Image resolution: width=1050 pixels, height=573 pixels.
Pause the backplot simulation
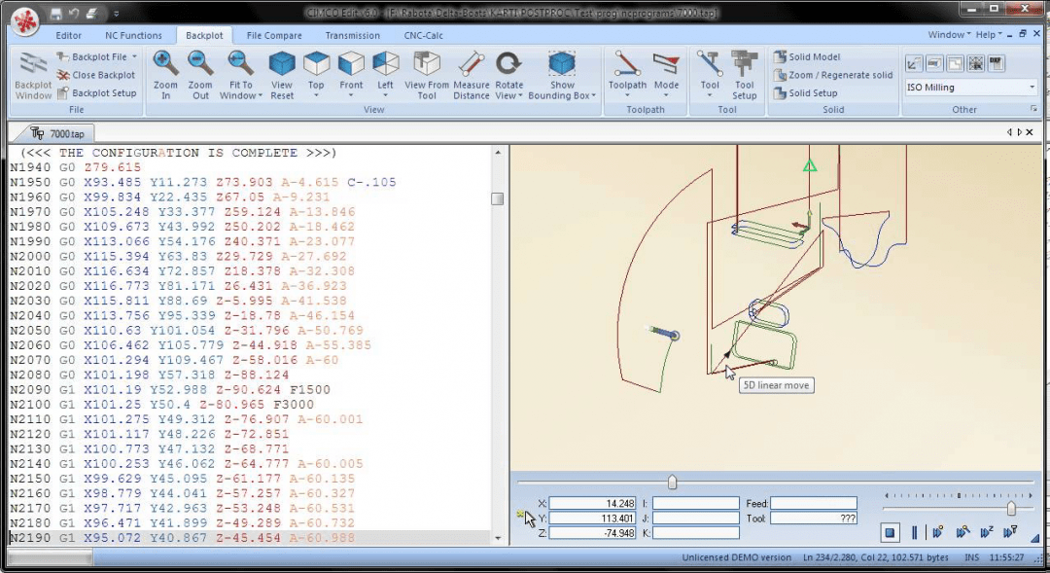914,532
